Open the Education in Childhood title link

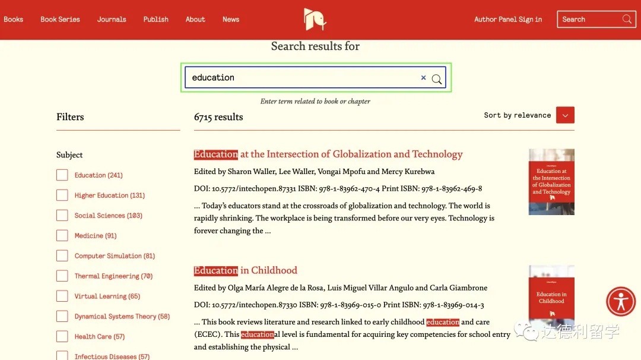245,270
